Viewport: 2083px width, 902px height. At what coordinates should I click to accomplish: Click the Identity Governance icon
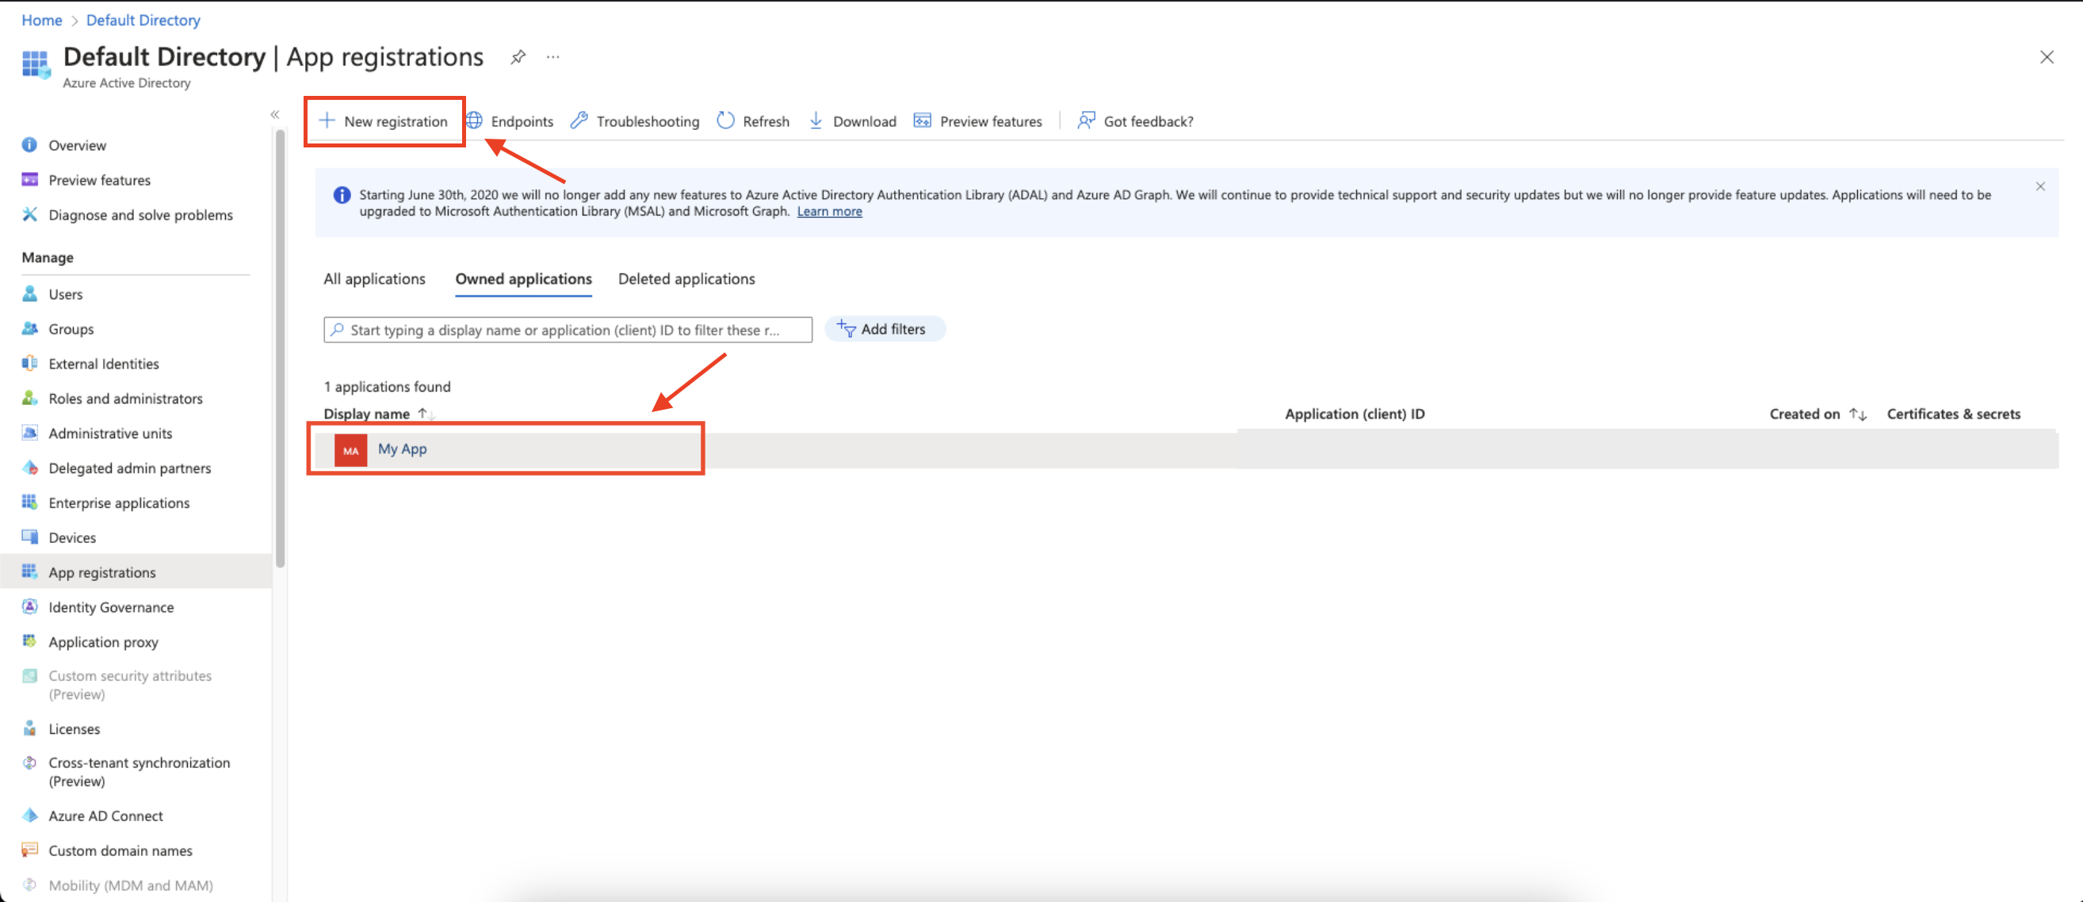click(x=30, y=606)
